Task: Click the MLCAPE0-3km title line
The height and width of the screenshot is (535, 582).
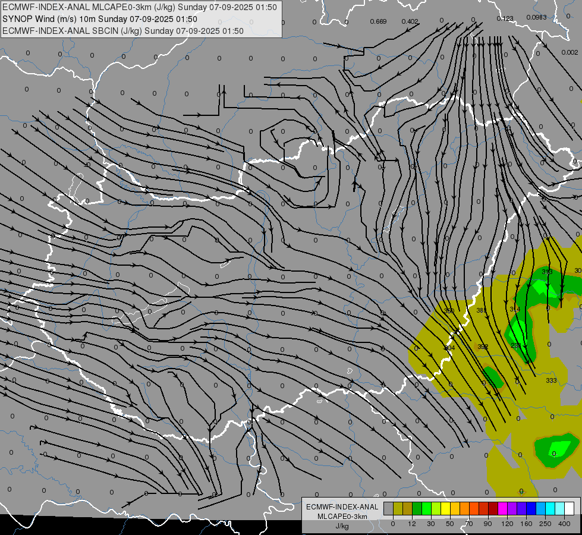Action: [140, 7]
